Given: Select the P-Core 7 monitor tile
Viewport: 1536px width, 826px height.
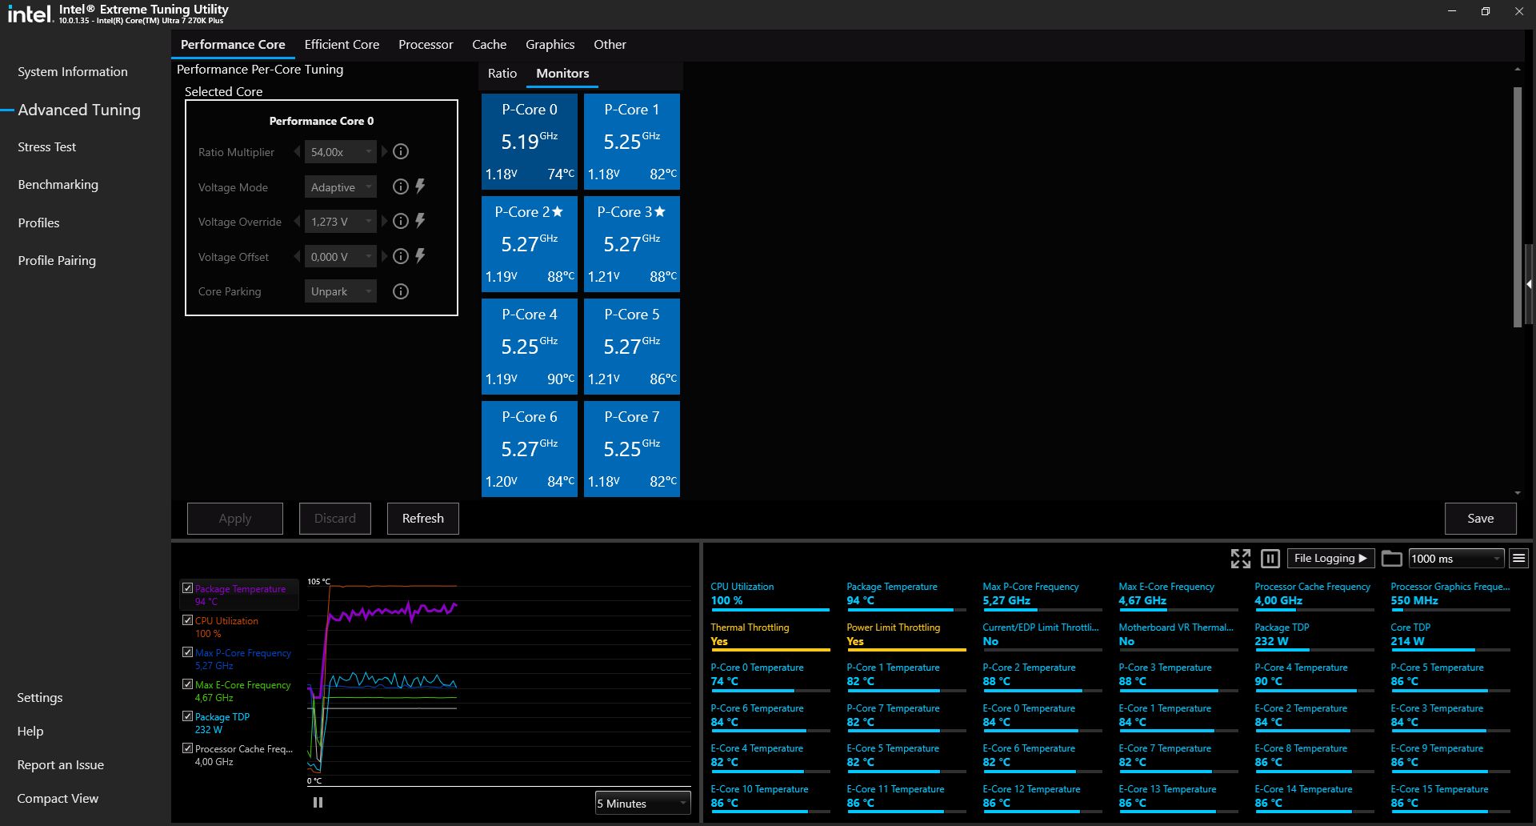Looking at the screenshot, I should 631,449.
